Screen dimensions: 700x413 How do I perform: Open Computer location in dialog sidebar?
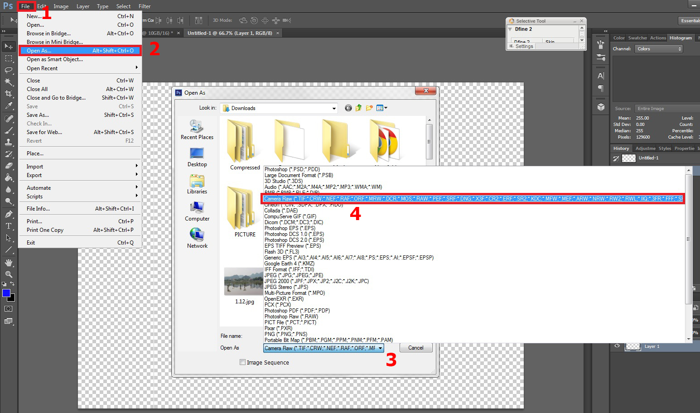pyautogui.click(x=197, y=211)
